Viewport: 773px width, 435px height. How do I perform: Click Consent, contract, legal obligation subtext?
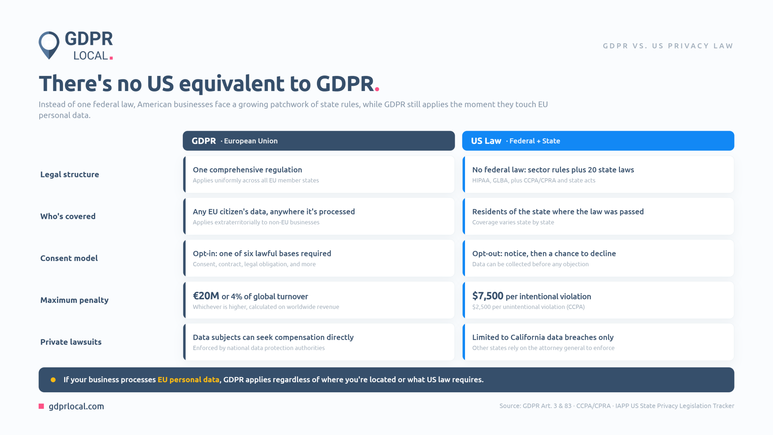click(x=254, y=264)
